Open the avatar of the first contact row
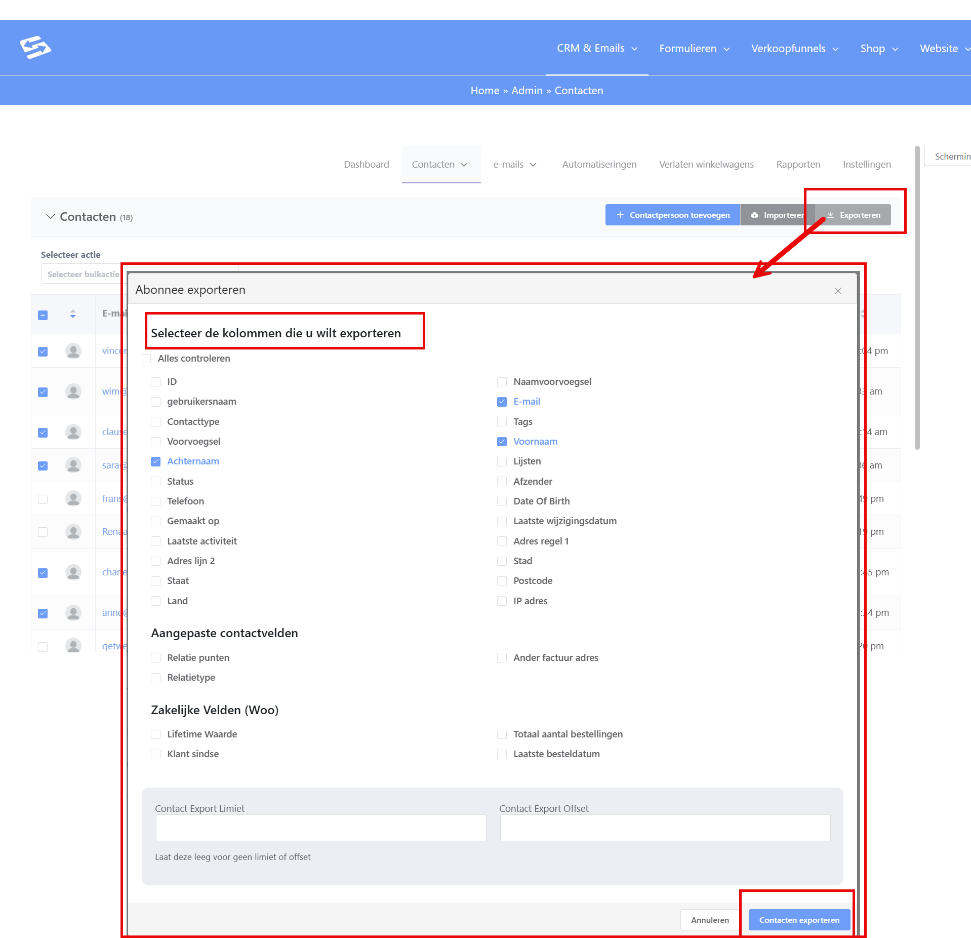Screen dimensions: 971x938 pos(73,350)
